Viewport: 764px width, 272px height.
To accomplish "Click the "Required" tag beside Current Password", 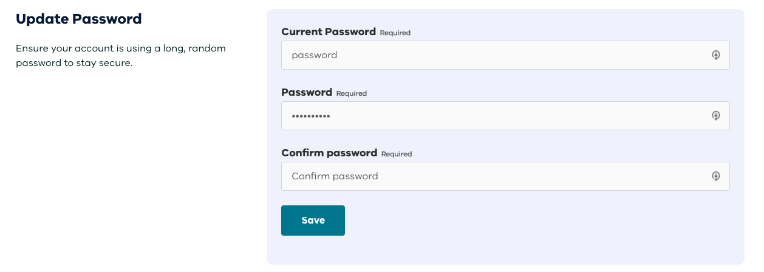I will click(x=395, y=33).
